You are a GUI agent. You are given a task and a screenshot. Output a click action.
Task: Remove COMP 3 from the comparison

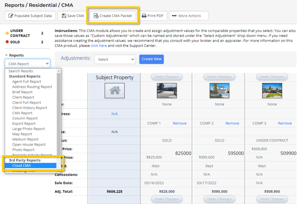point(285,123)
